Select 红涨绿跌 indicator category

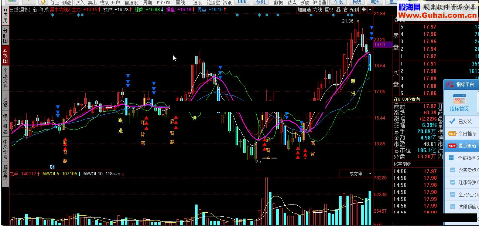[462, 182]
